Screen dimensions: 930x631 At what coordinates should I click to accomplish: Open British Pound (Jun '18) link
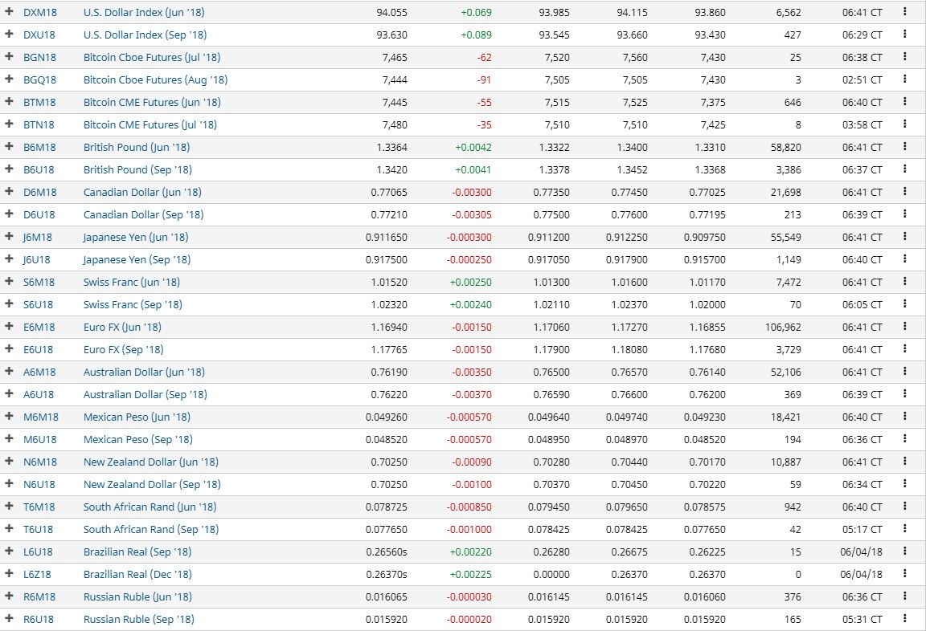click(x=137, y=148)
